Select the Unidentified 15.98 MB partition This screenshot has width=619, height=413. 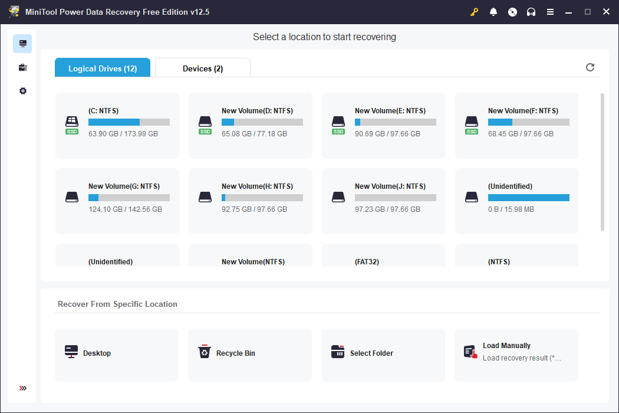516,201
